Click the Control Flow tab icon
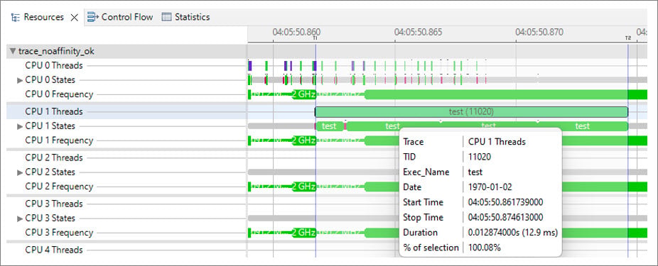 pos(92,17)
